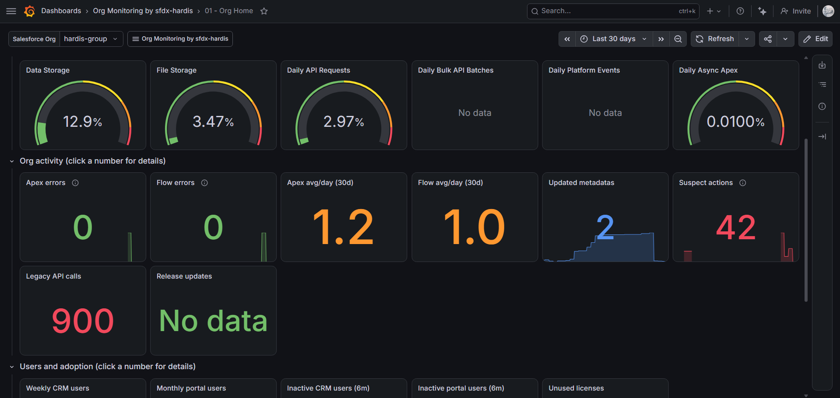Open Org Monitoring by sfdx-hardis breadcrumb
Image resolution: width=840 pixels, height=398 pixels.
click(x=143, y=11)
